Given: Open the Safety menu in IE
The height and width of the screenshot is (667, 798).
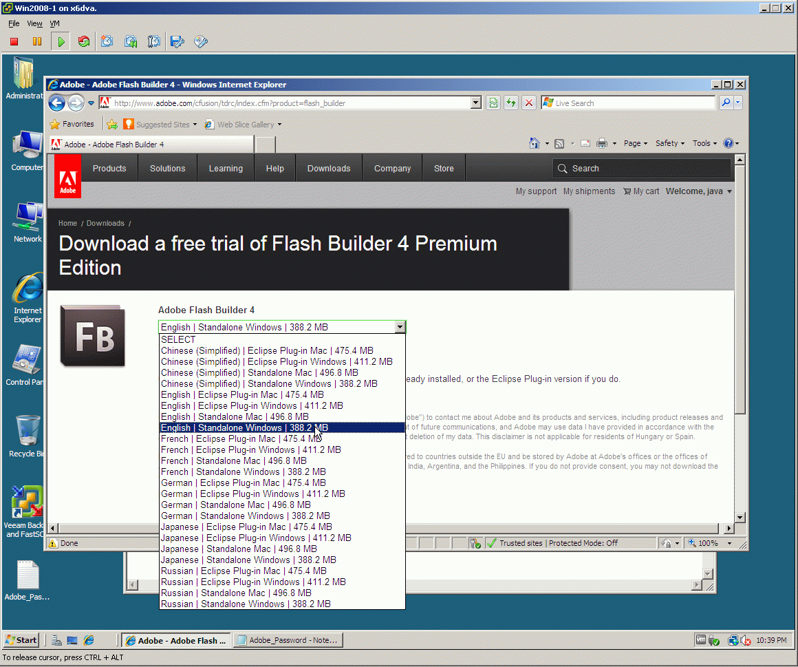Looking at the screenshot, I should 670,144.
